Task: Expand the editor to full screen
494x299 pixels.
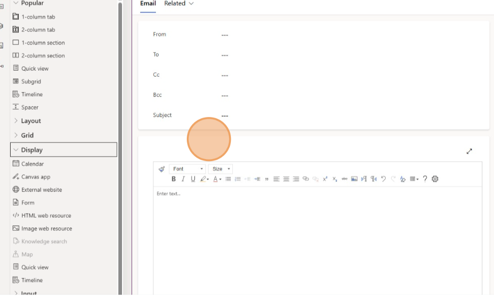Action: pos(469,152)
